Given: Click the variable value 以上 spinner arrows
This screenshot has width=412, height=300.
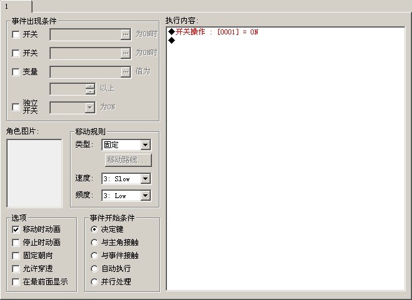Looking at the screenshot, I should click(x=90, y=89).
